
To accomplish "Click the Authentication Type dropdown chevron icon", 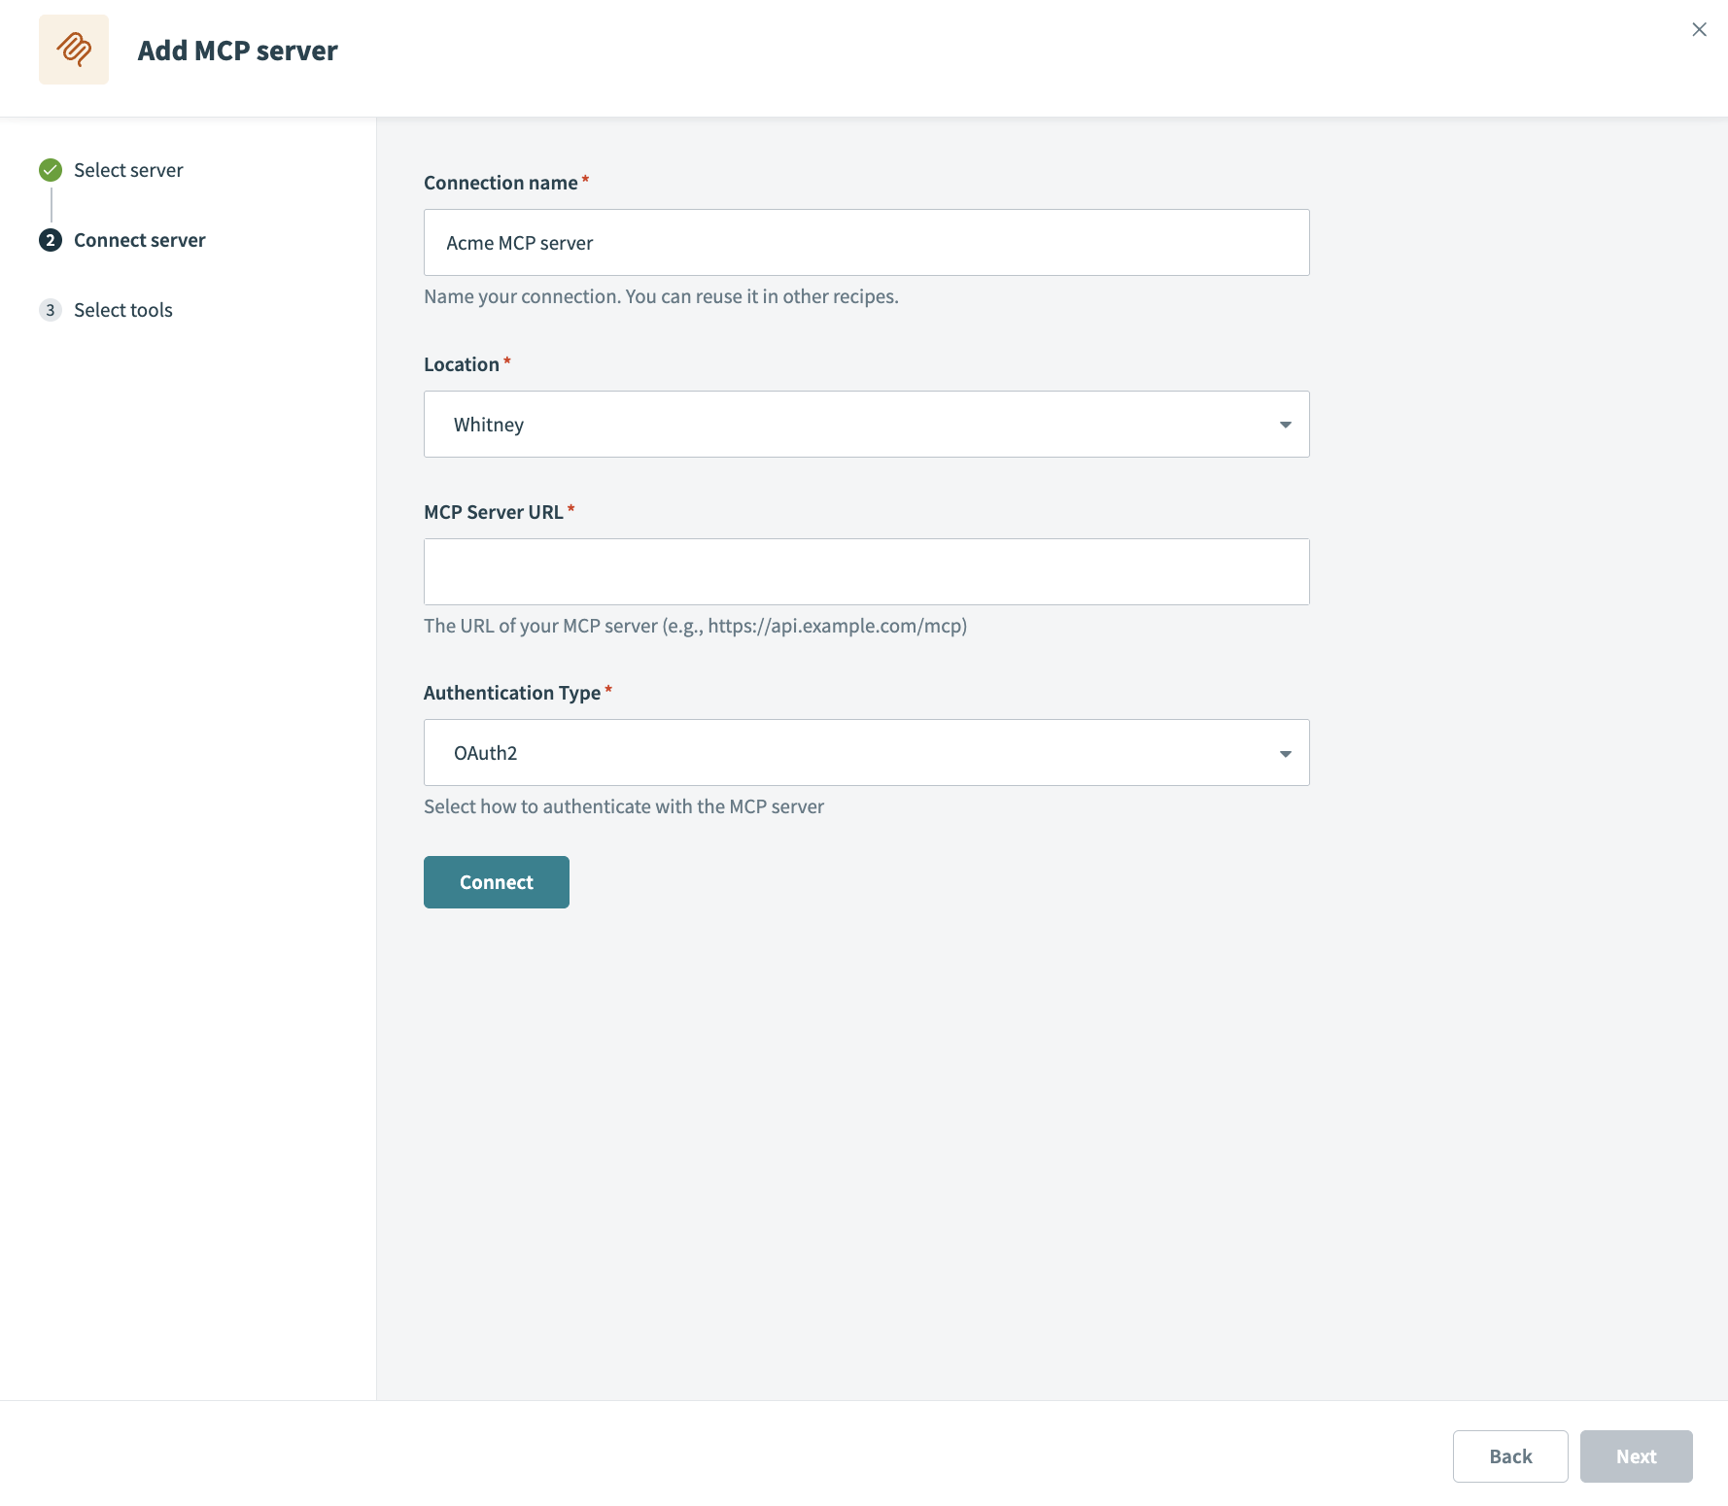I will [x=1285, y=752].
